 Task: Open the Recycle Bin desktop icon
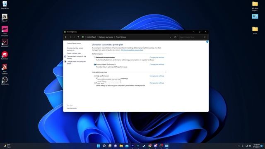[5, 5]
